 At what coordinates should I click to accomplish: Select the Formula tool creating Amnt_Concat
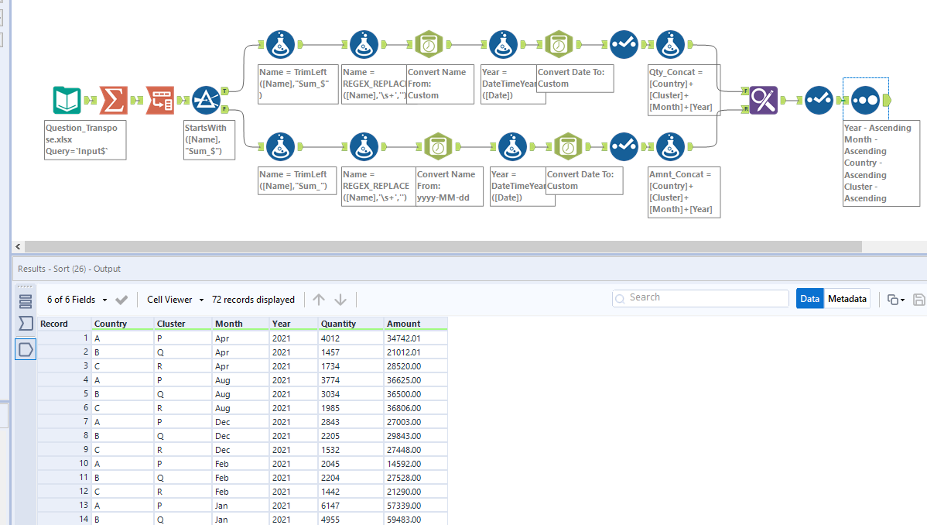[670, 146]
